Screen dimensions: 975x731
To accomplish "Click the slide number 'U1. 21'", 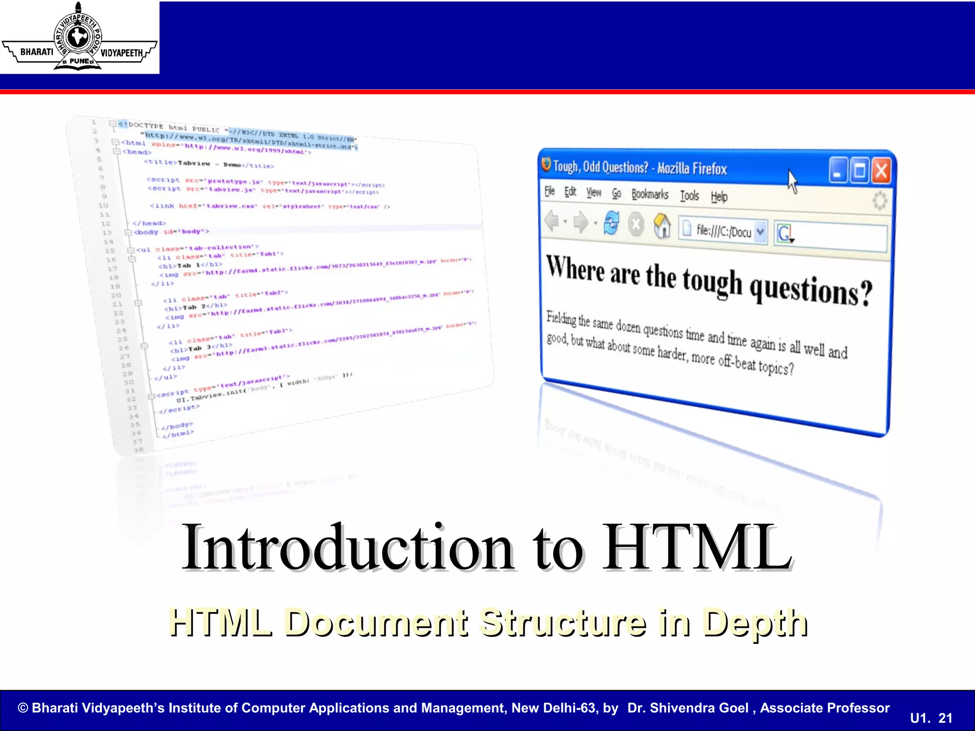I will tap(931, 718).
